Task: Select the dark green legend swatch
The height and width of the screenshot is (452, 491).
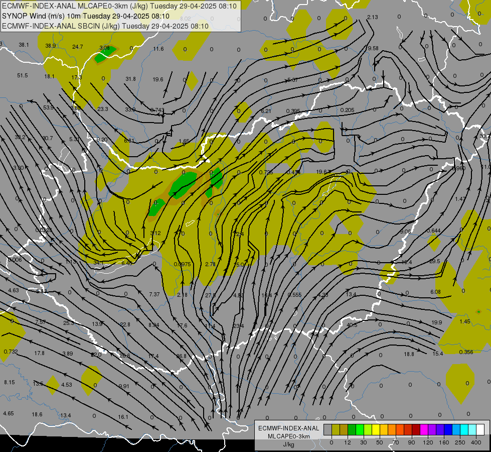Action: (x=352, y=429)
